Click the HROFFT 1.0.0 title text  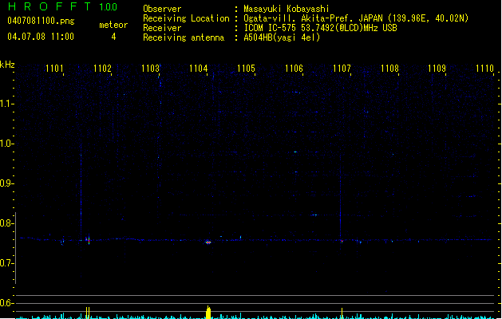point(62,6)
